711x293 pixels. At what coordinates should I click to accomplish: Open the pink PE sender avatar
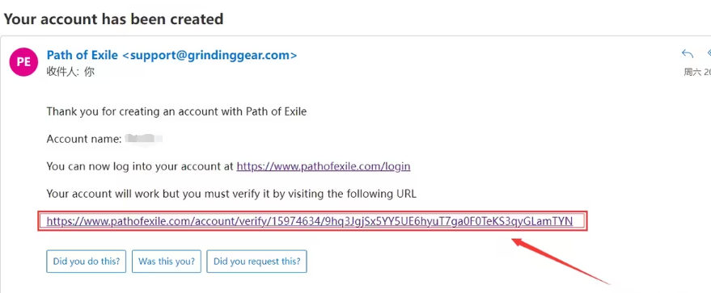(23, 62)
